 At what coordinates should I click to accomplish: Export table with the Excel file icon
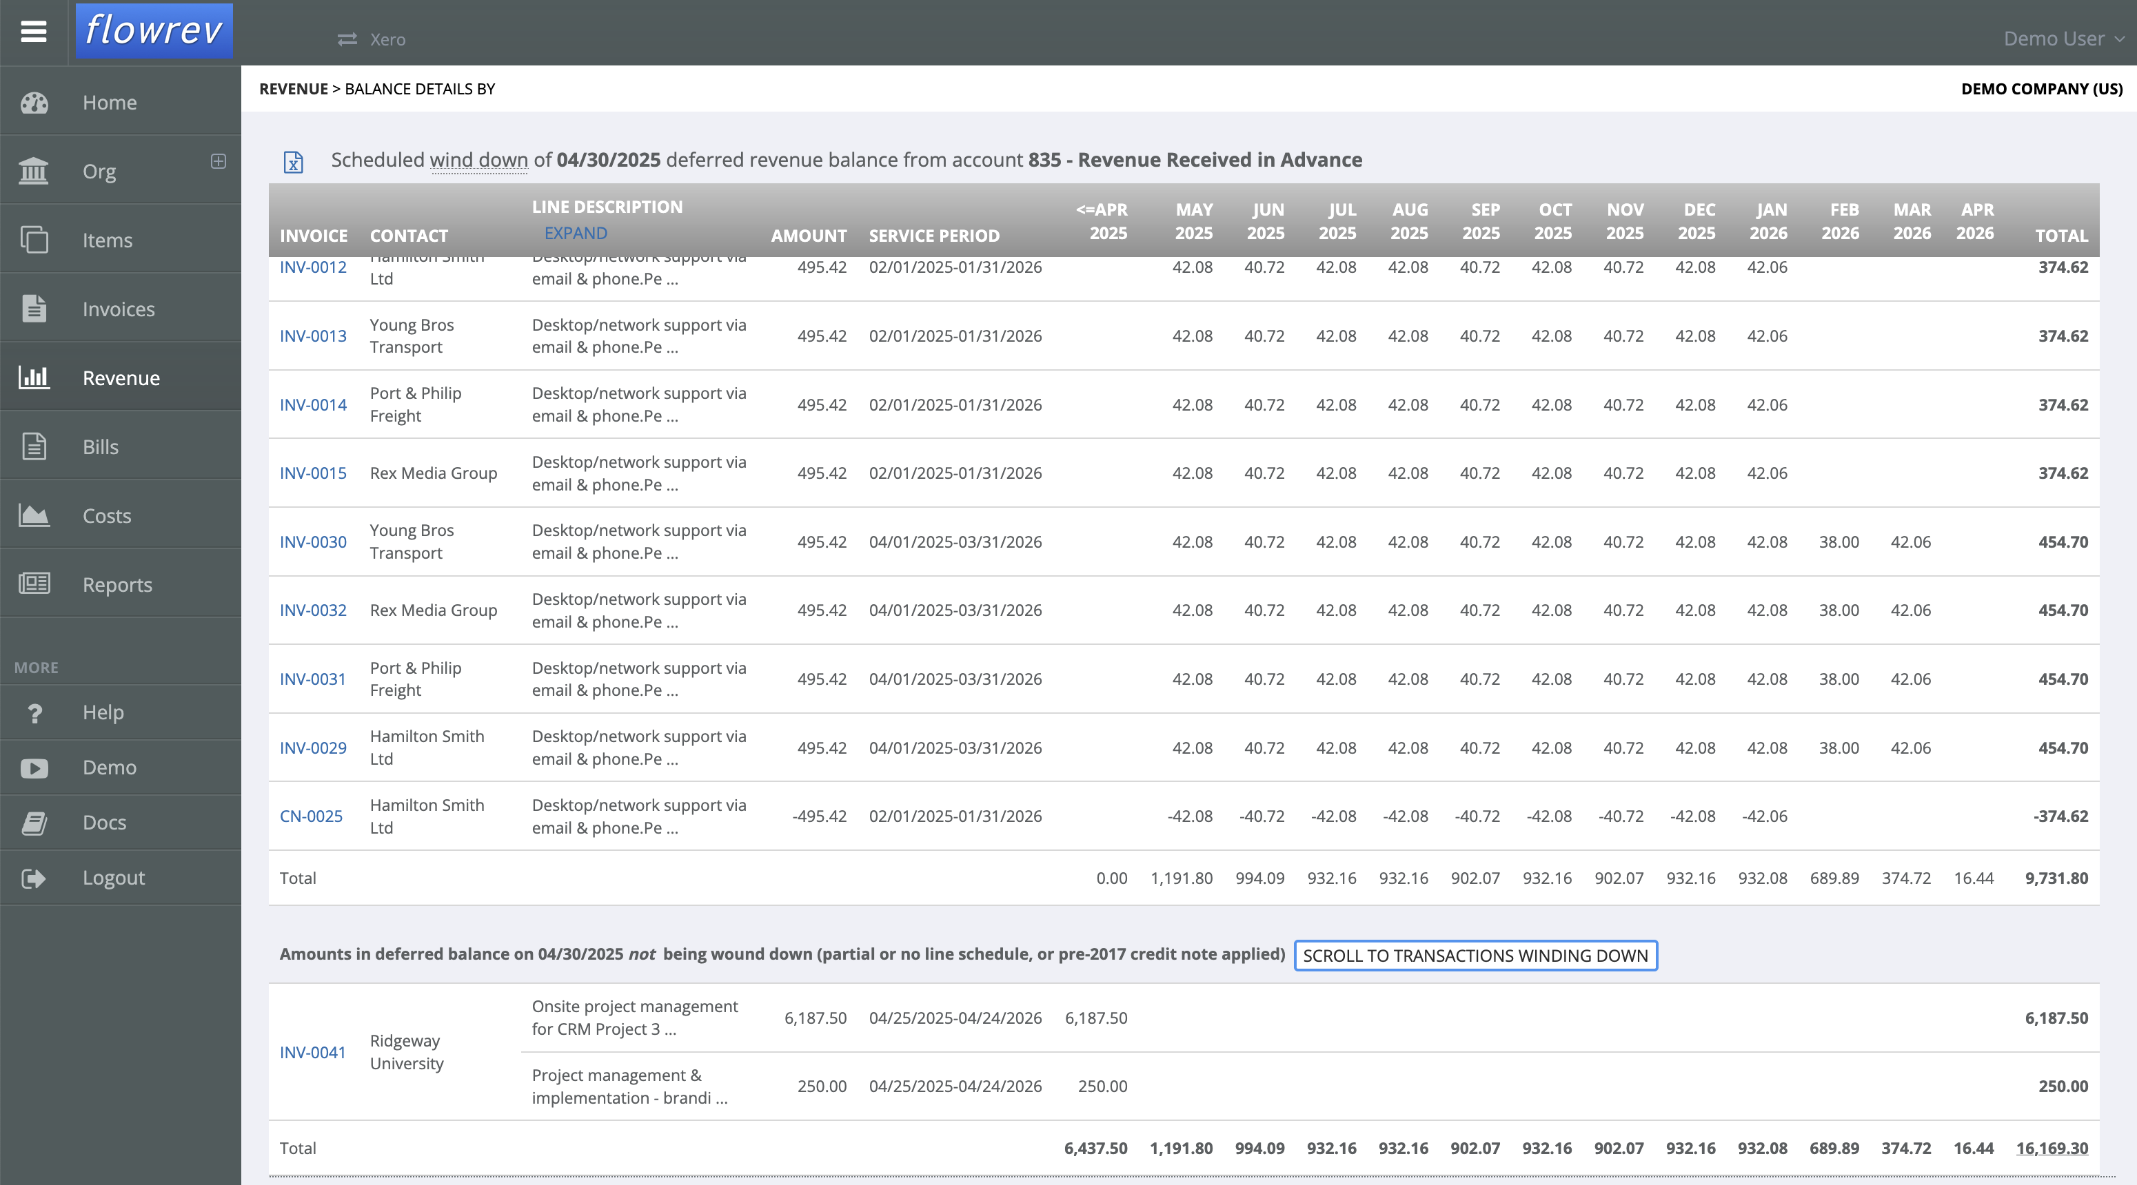[294, 162]
